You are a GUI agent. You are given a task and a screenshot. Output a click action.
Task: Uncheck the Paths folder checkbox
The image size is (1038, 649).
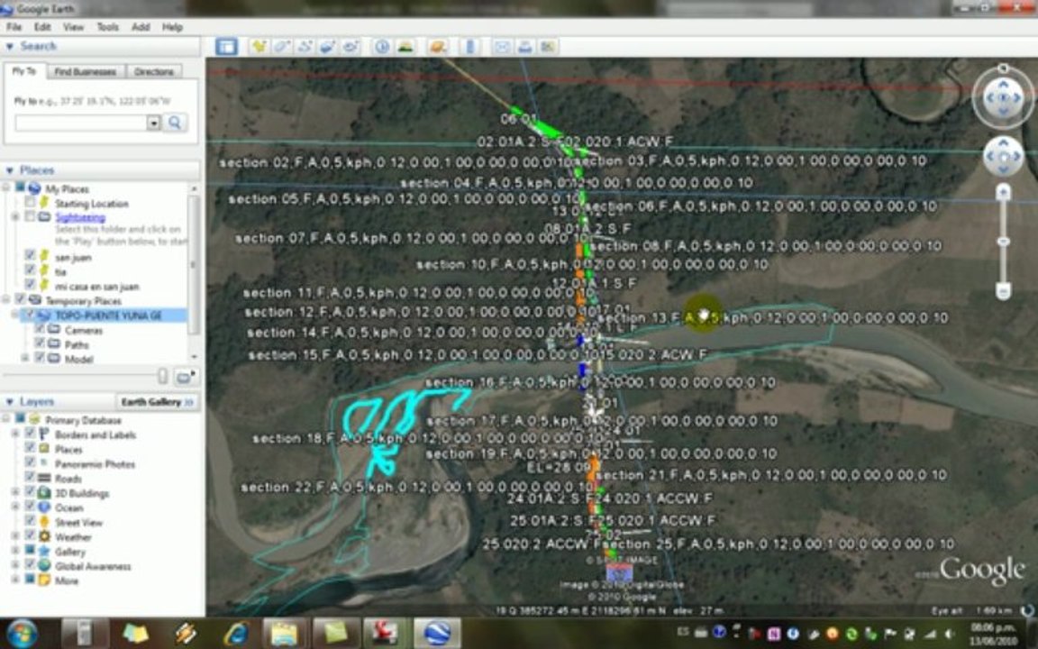pyautogui.click(x=40, y=343)
